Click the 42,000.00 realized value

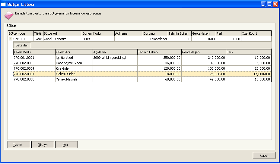pyautogui.click(x=204, y=79)
